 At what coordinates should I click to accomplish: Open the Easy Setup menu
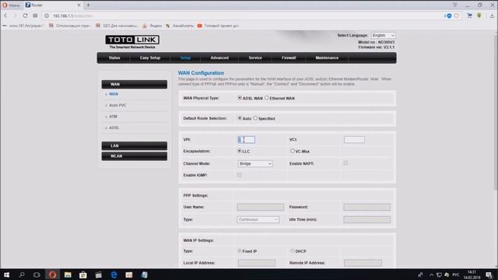click(x=150, y=58)
